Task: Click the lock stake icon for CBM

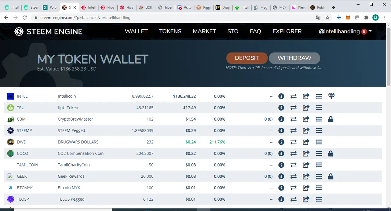Action: coord(331,119)
